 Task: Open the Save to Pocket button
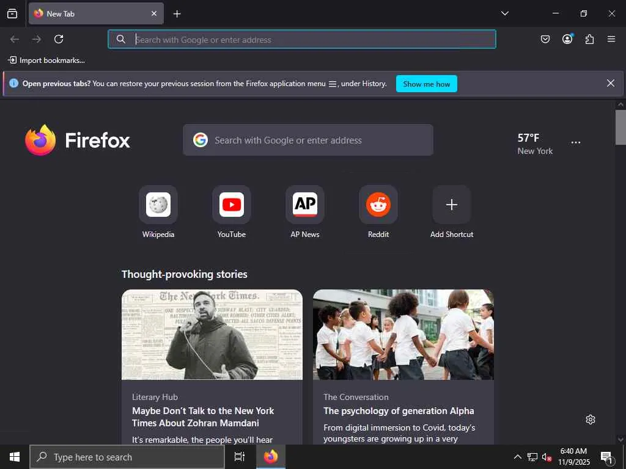click(545, 39)
